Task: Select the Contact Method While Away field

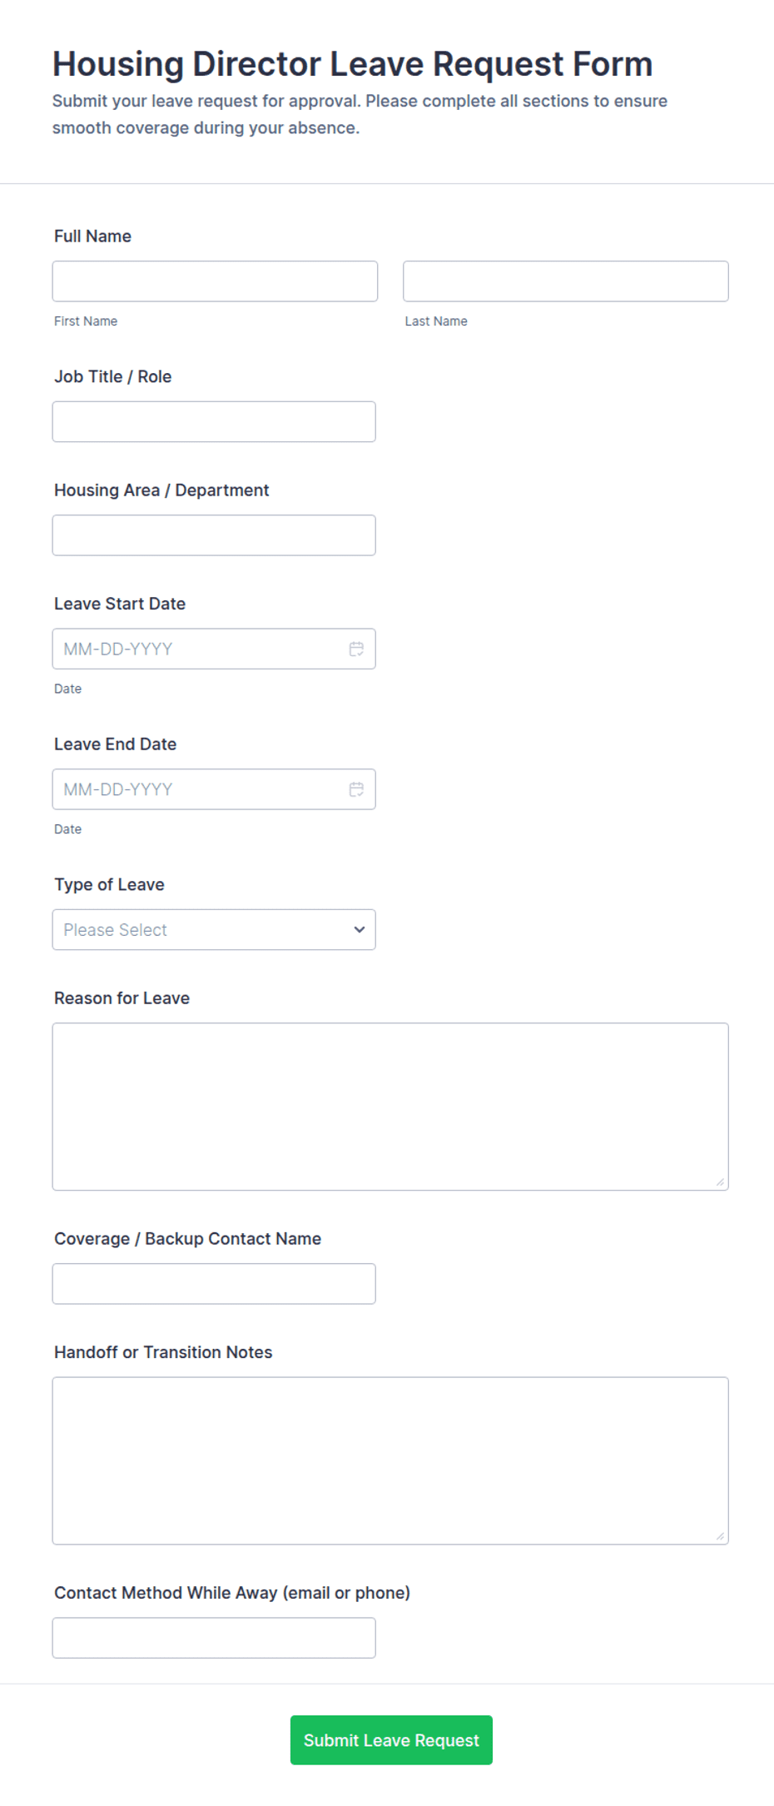Action: tap(214, 1638)
